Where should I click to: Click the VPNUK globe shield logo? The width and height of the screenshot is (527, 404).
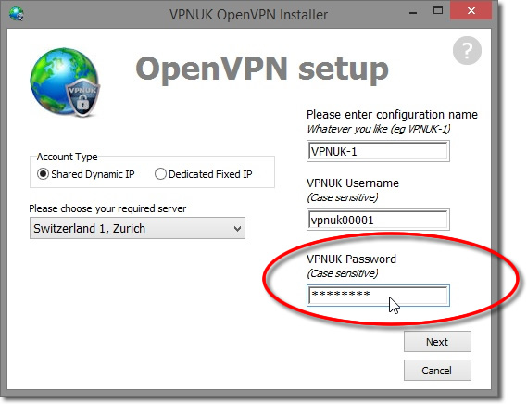pos(65,82)
